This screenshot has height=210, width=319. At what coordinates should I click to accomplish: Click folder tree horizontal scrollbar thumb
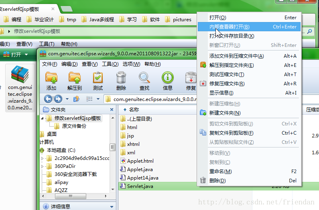tap(71, 196)
